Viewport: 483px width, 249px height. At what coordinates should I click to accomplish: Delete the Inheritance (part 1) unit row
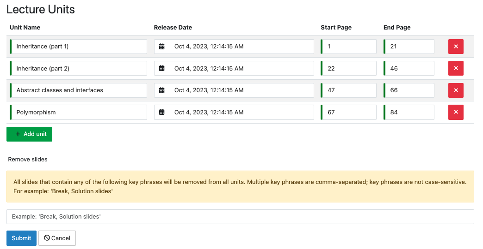tap(455, 47)
